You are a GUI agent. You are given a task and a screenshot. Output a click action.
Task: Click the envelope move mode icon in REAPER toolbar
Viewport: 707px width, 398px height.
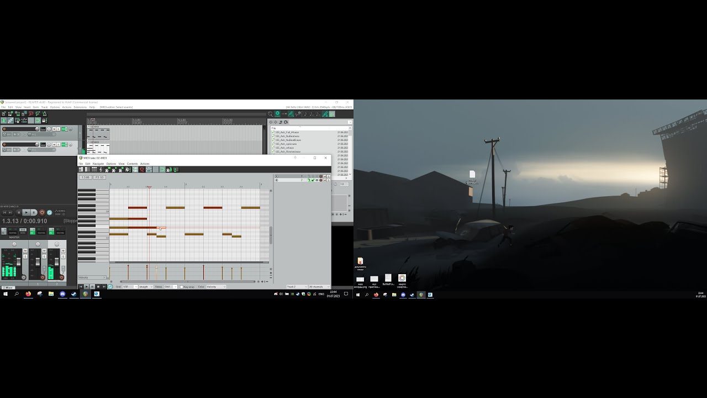24,121
